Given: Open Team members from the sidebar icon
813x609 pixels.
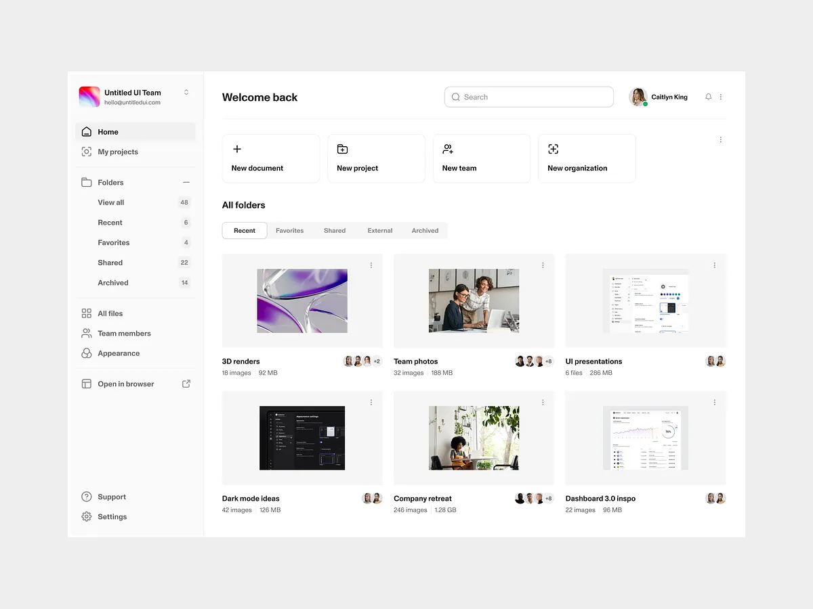Looking at the screenshot, I should (87, 333).
